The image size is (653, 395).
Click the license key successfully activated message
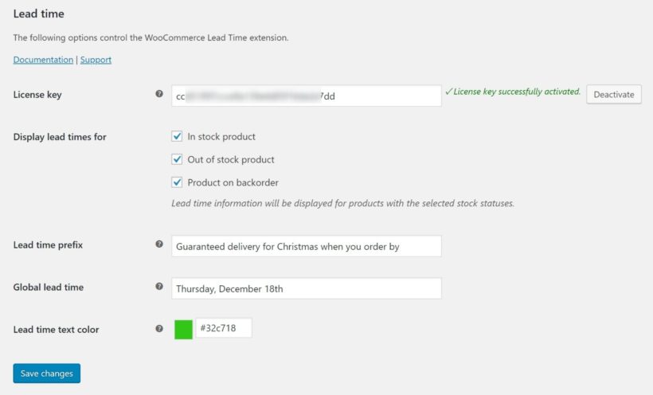513,92
